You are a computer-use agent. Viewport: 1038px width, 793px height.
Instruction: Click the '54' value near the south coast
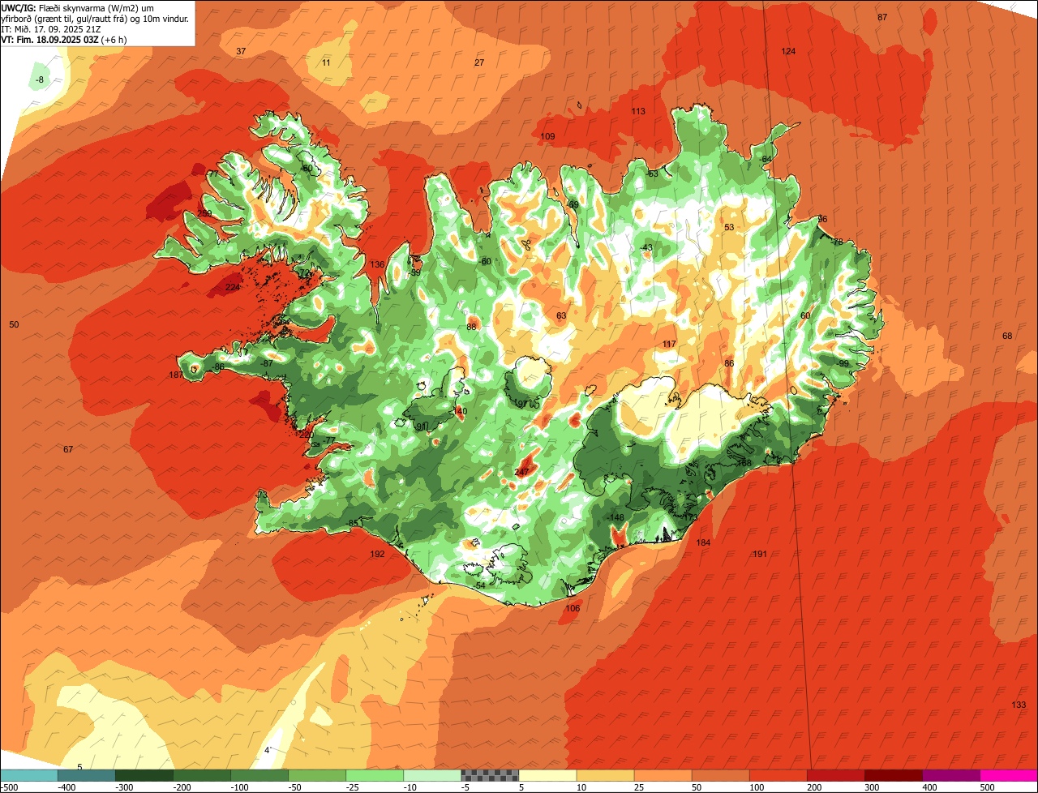[x=480, y=585]
